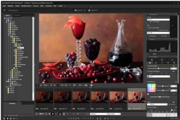Click the back arrow icon in the top toolbar

coord(5,10)
